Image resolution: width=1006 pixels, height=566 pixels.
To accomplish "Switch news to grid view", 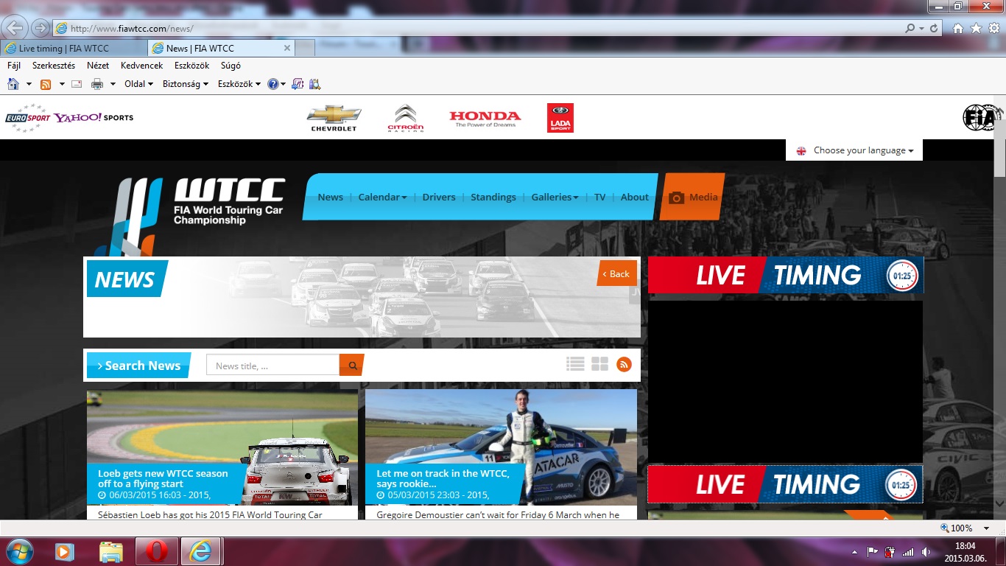I will [599, 364].
